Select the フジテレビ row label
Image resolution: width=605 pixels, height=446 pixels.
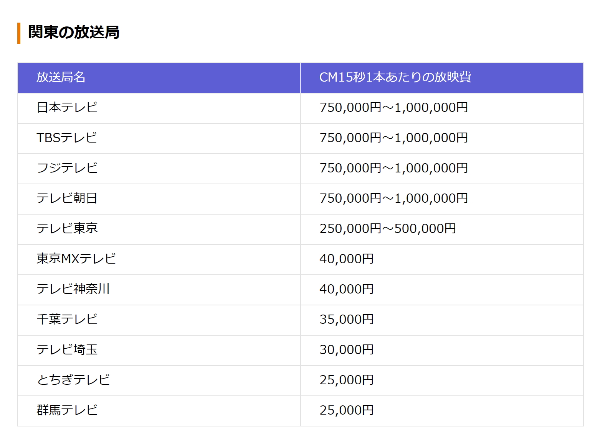coord(67,168)
